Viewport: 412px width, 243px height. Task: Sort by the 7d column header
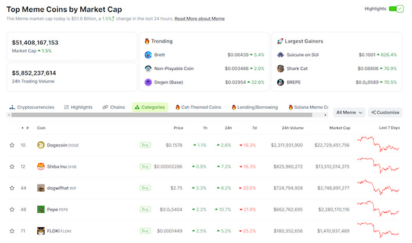coord(255,128)
